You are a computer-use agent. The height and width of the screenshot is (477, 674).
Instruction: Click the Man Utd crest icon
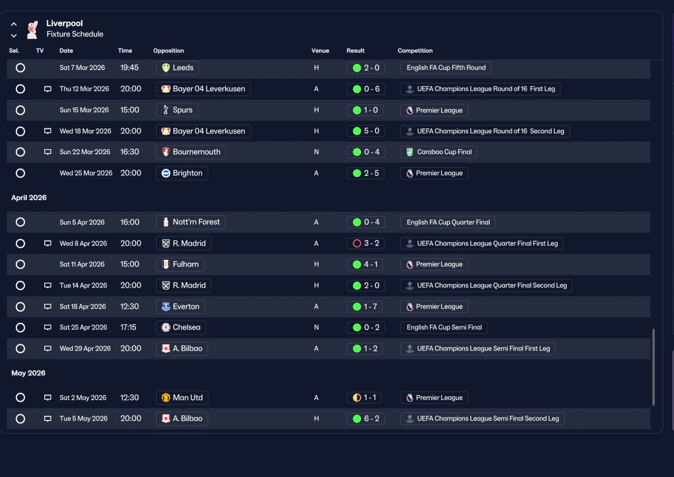[x=166, y=397]
